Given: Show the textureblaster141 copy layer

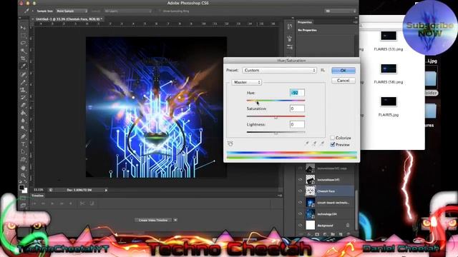Looking at the screenshot, I should (x=300, y=168).
